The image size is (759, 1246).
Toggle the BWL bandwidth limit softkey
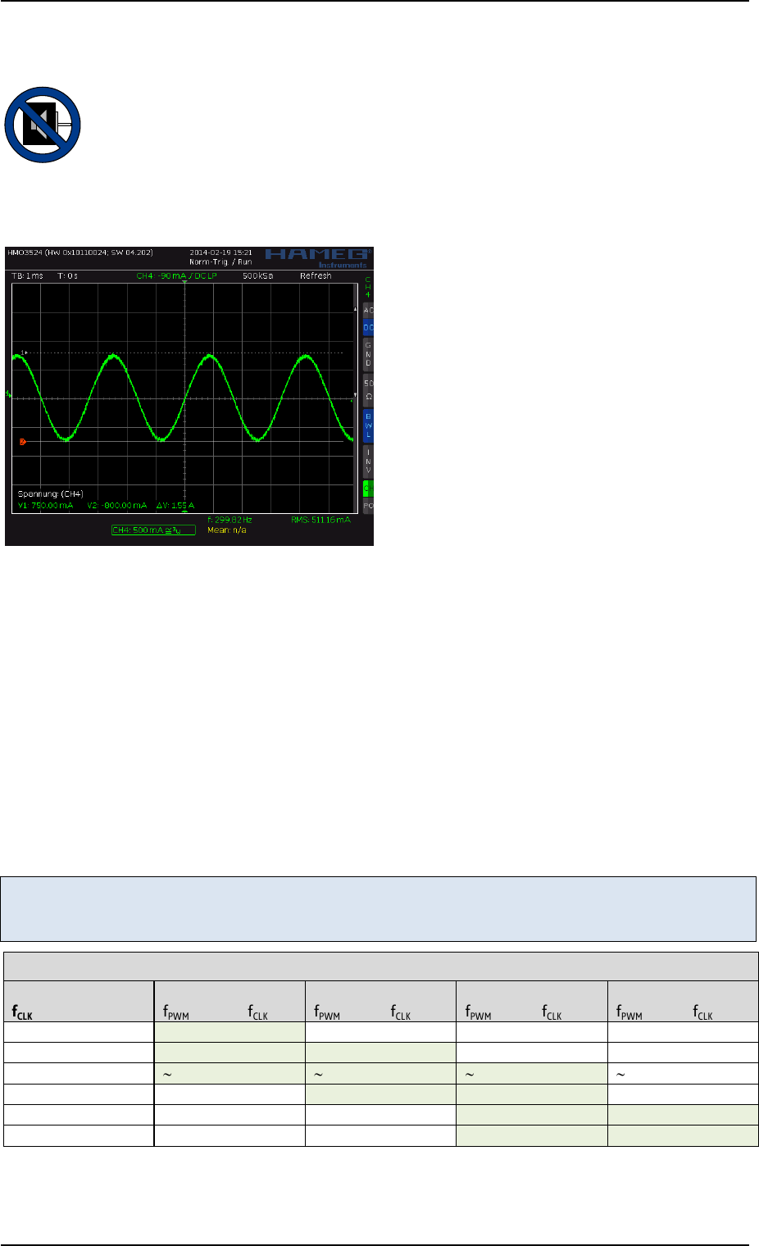[x=368, y=425]
